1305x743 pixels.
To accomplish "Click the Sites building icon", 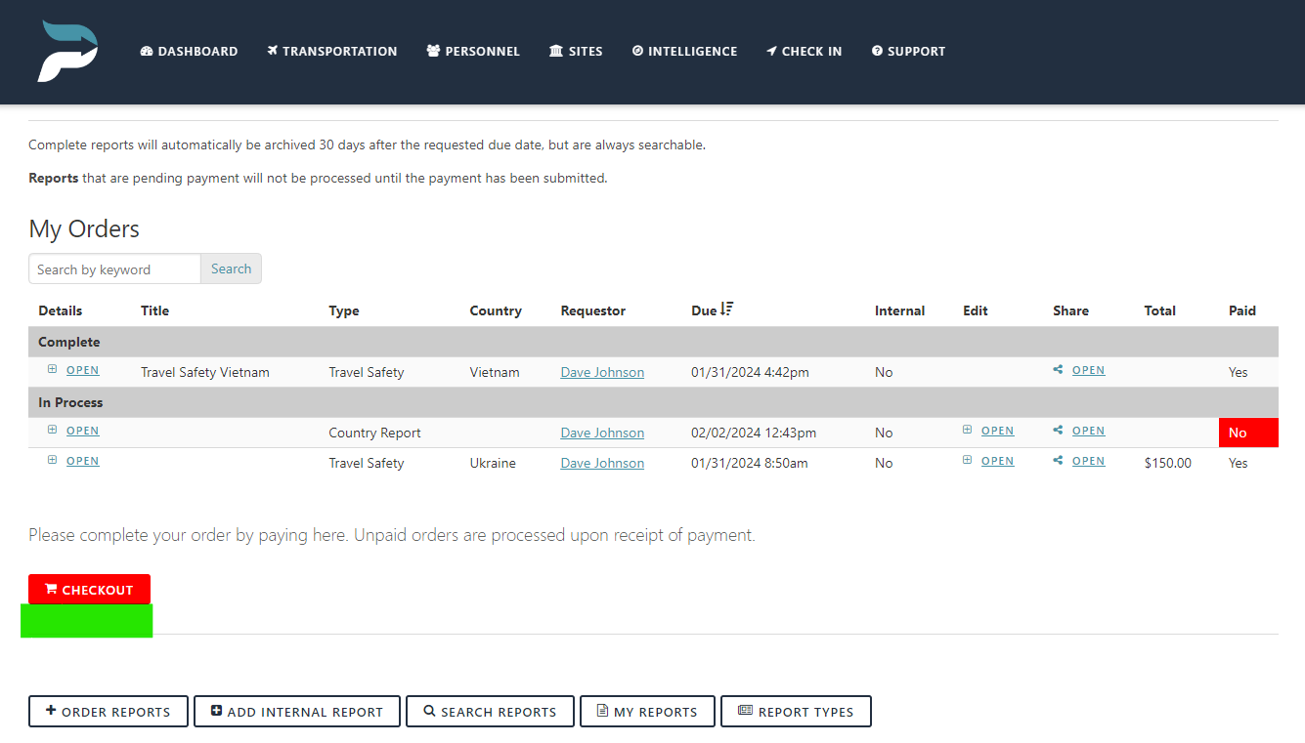I will (x=556, y=51).
